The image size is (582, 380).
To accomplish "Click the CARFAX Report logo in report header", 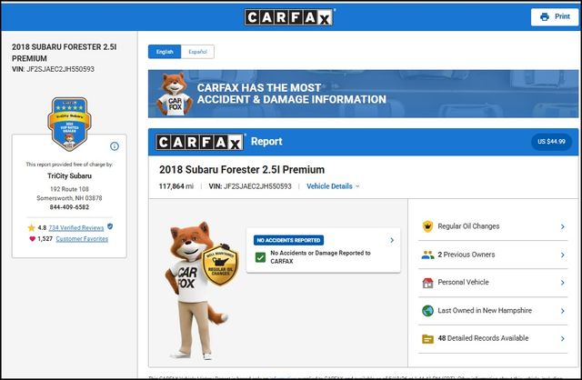I will pos(200,142).
